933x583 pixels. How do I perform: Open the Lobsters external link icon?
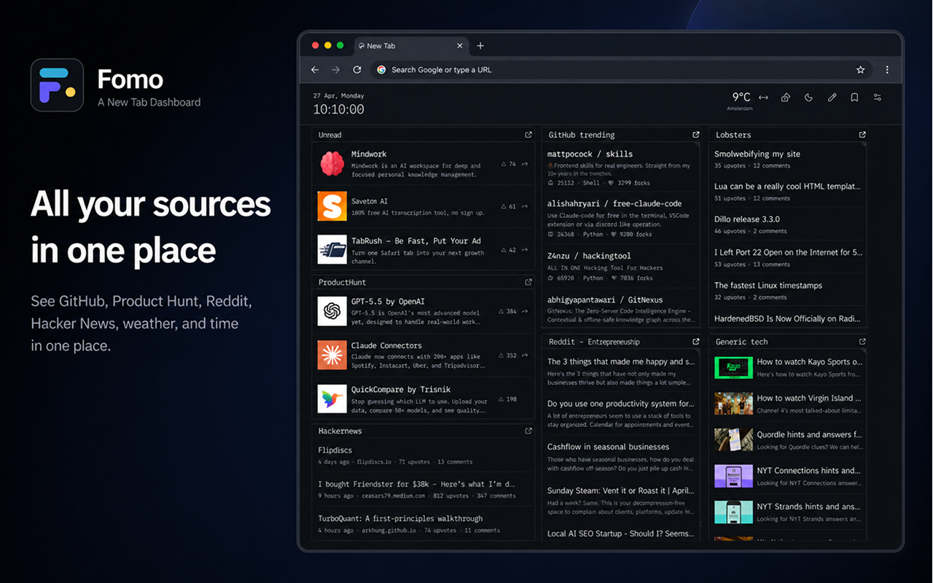[x=862, y=135]
